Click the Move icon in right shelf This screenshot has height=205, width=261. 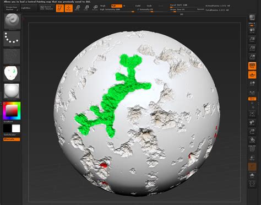[x=252, y=122]
